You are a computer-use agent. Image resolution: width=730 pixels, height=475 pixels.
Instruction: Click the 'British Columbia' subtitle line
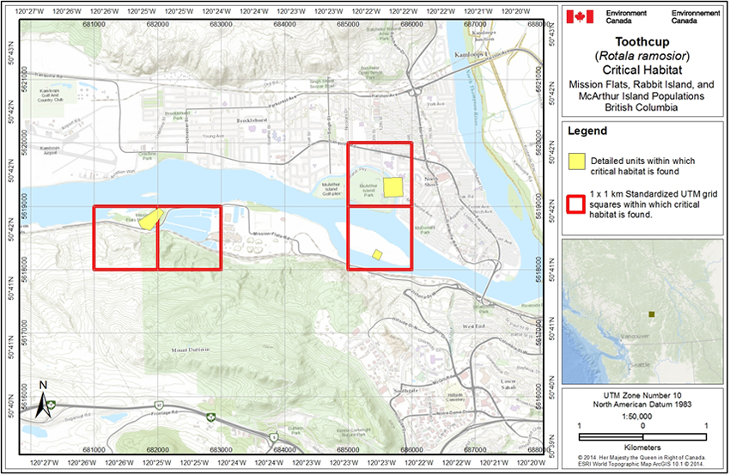coord(641,107)
